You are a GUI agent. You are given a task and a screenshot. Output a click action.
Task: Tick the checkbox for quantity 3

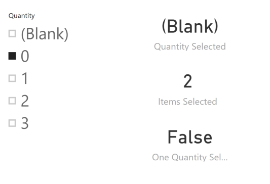[x=12, y=123]
